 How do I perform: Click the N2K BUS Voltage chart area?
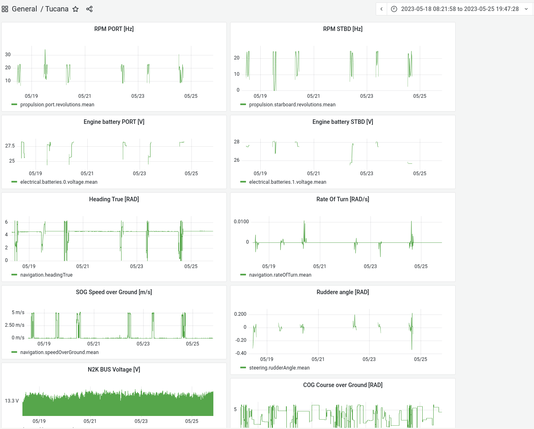click(118, 403)
